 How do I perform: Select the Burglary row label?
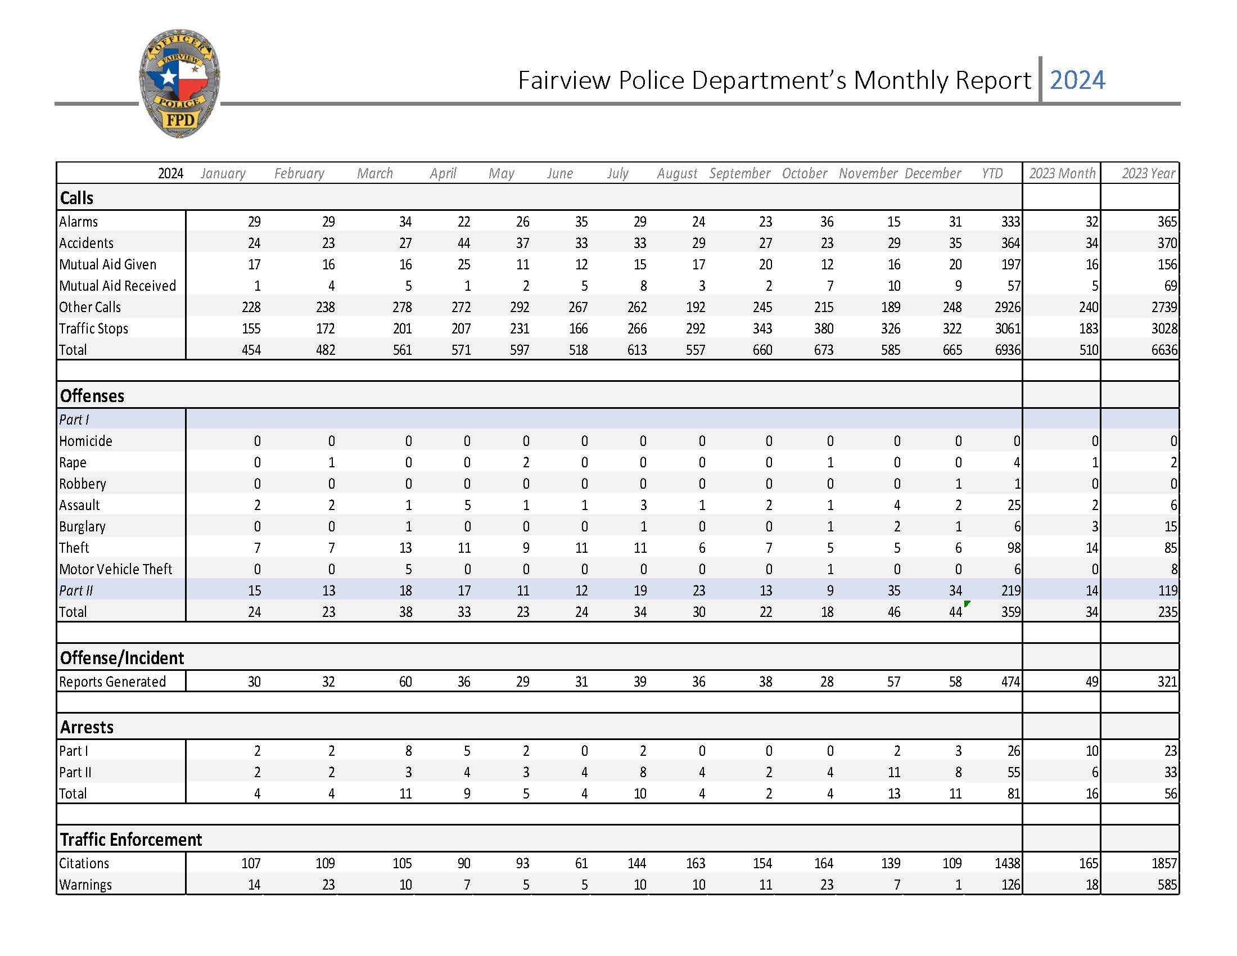point(82,527)
